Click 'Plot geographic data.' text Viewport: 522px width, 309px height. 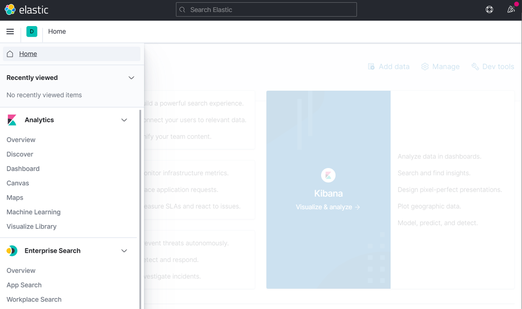(x=429, y=206)
